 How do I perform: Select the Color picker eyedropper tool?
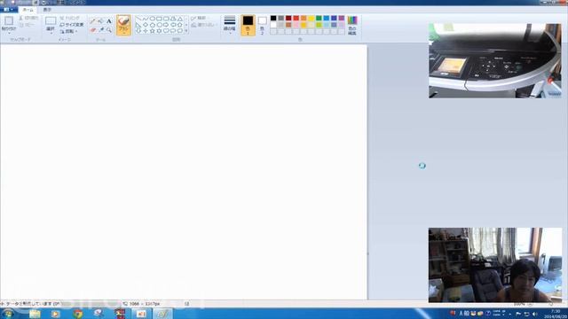tap(100, 30)
